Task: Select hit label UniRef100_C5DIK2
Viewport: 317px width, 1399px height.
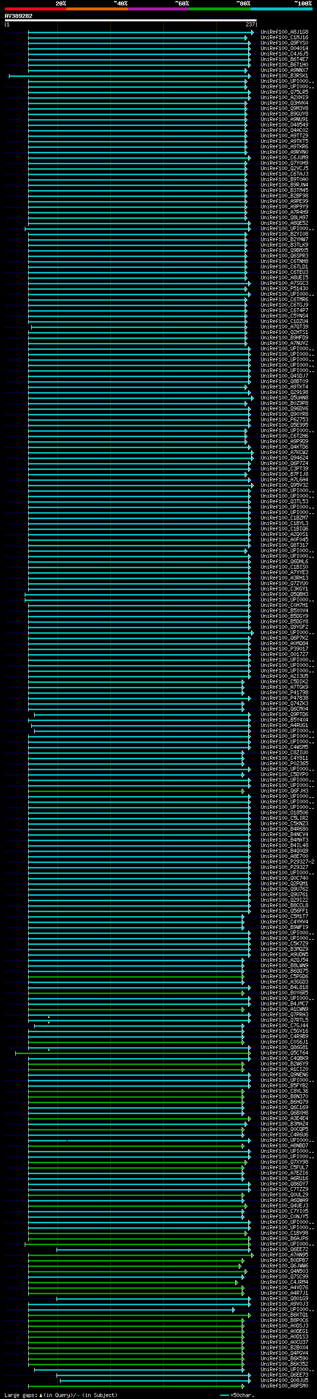Action: pos(284,681)
